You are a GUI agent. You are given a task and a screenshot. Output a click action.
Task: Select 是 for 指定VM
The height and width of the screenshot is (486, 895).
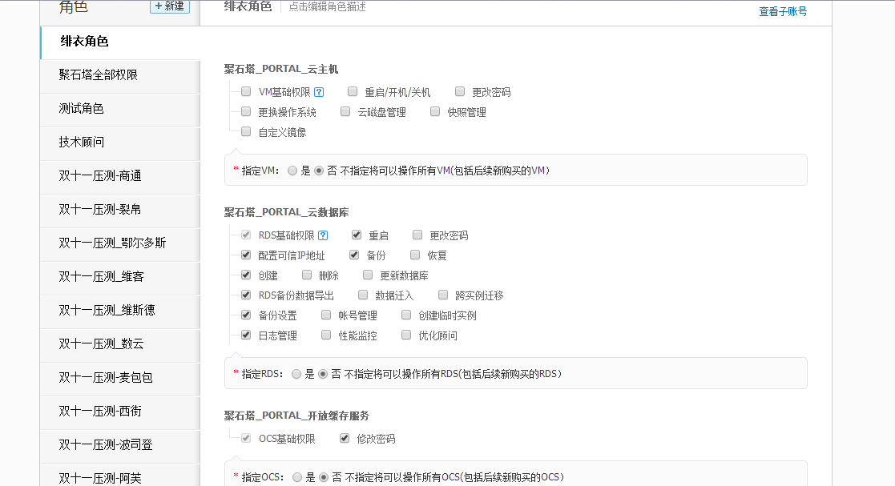point(292,171)
